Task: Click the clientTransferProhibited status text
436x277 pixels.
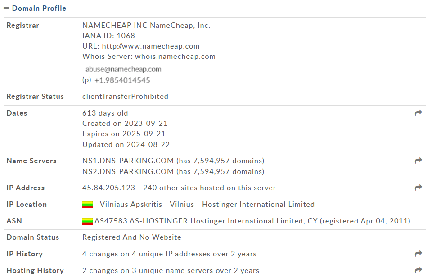Action: coord(125,96)
